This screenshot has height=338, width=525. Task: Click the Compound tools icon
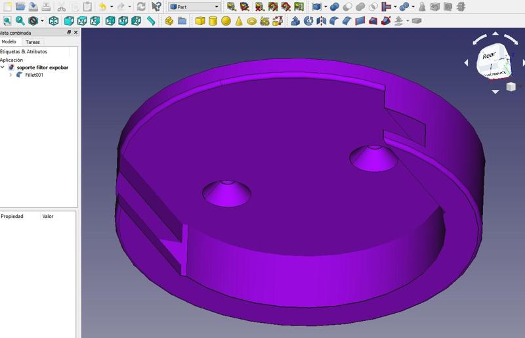[x=316, y=7]
